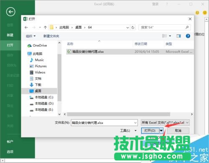Click the back arrow circle in Excel backstage
Viewport: 209px width, 163px height.
pyautogui.click(x=10, y=12)
